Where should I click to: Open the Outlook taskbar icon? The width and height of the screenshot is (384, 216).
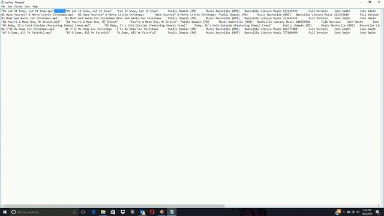coord(142,212)
